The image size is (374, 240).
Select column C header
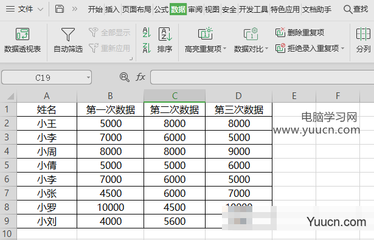pyautogui.click(x=175, y=96)
